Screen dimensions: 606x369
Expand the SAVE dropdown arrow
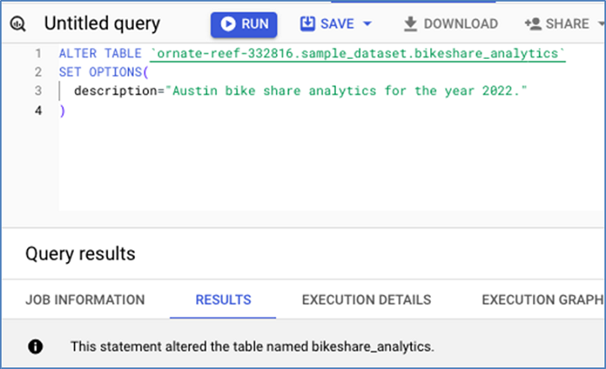[367, 24]
